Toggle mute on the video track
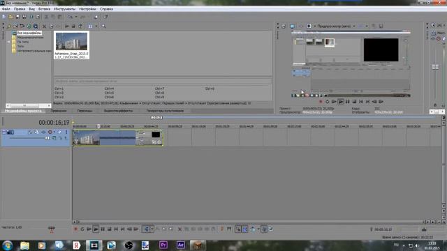The image size is (447, 251). 59,132
